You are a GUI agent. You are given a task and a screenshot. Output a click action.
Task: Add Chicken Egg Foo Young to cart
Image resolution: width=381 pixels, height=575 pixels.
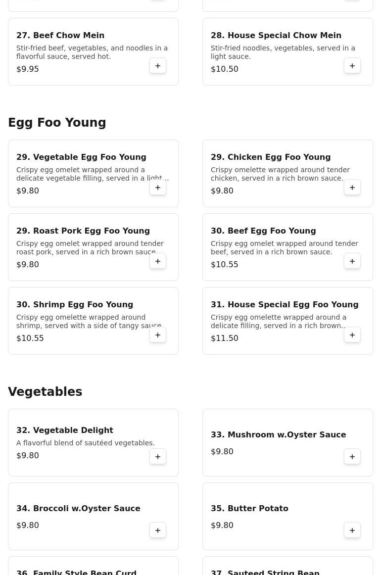[352, 188]
